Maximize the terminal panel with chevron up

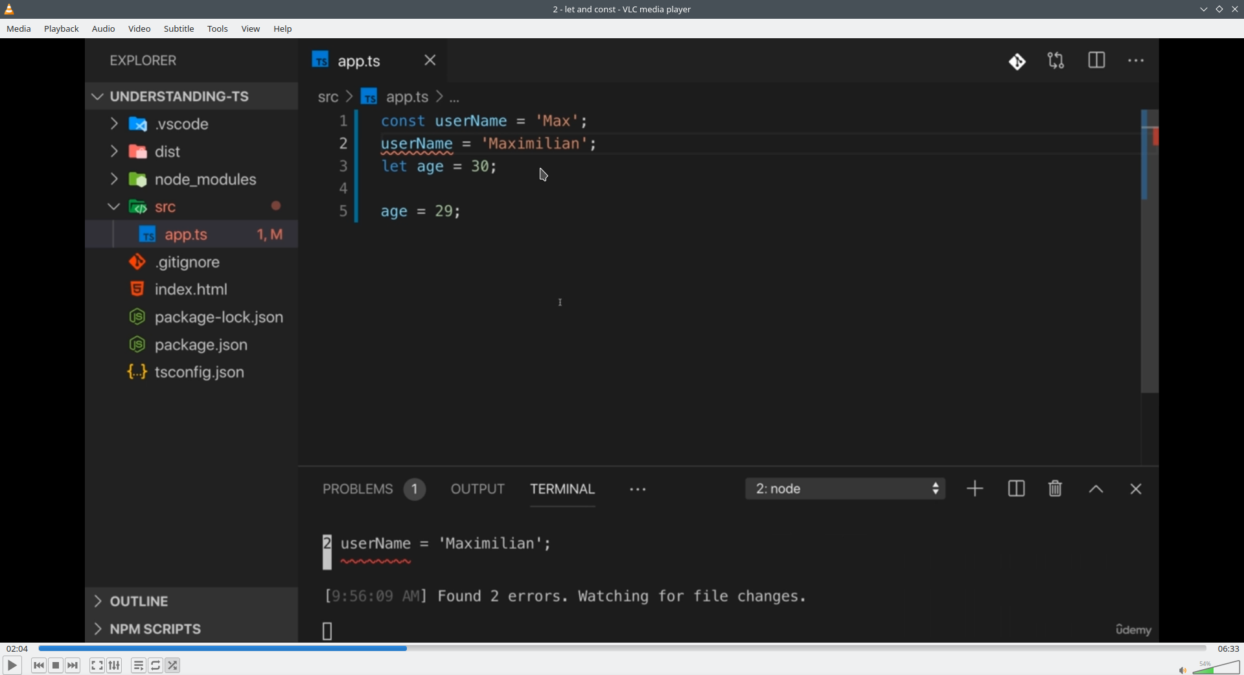1096,490
